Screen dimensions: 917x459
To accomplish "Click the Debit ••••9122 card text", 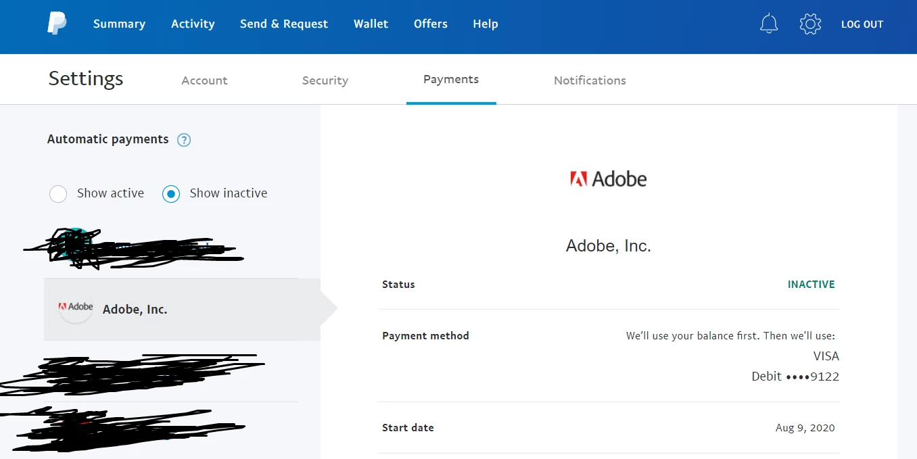I will click(795, 377).
